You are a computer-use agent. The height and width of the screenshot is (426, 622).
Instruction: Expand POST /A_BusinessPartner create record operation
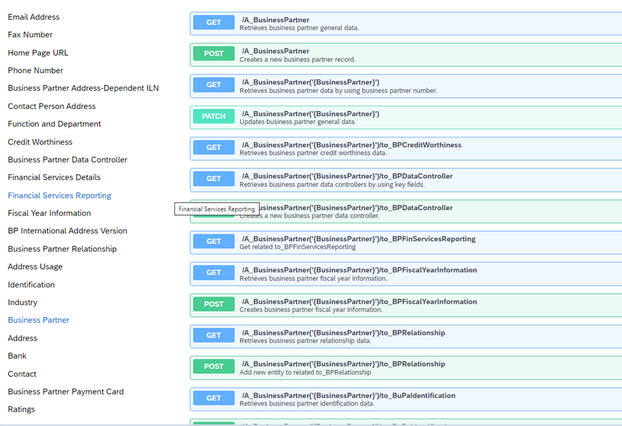(x=405, y=55)
